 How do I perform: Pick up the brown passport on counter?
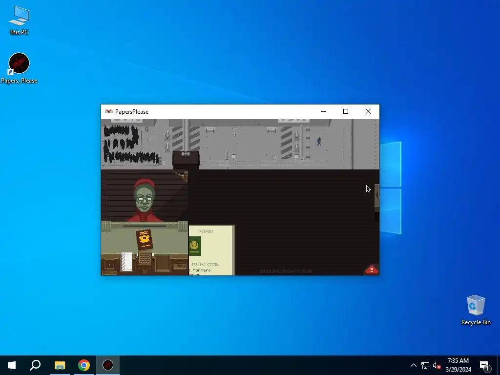point(144,239)
